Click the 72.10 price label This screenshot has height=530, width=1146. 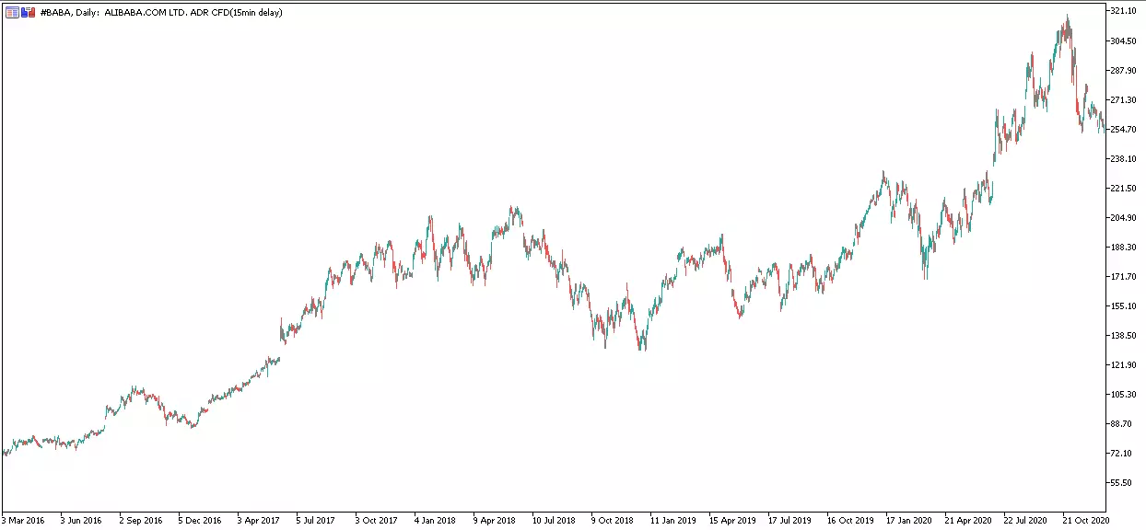(1120, 454)
